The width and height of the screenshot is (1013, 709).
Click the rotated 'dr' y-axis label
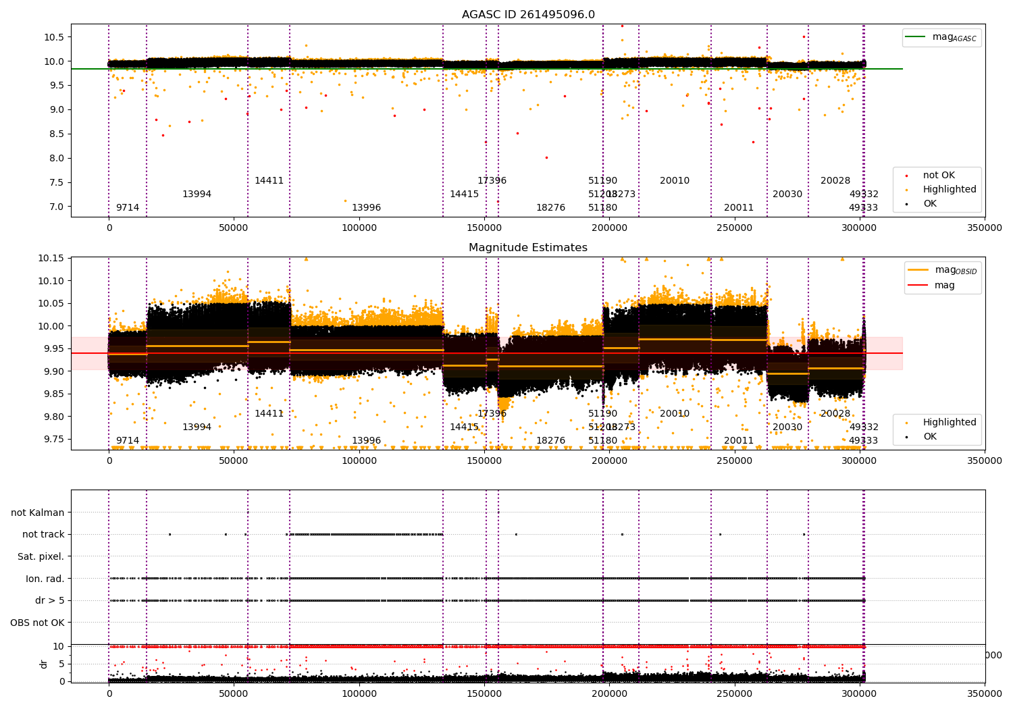44,664
